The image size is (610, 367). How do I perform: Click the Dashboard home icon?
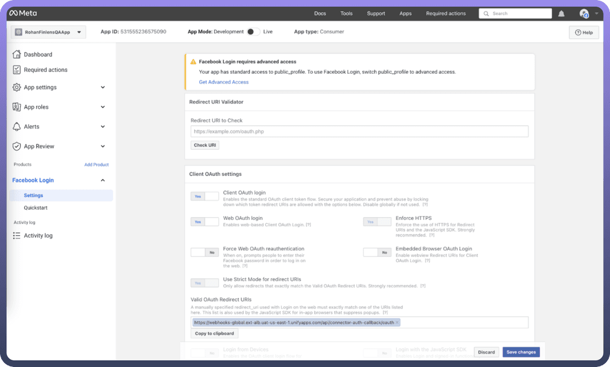[x=17, y=55]
